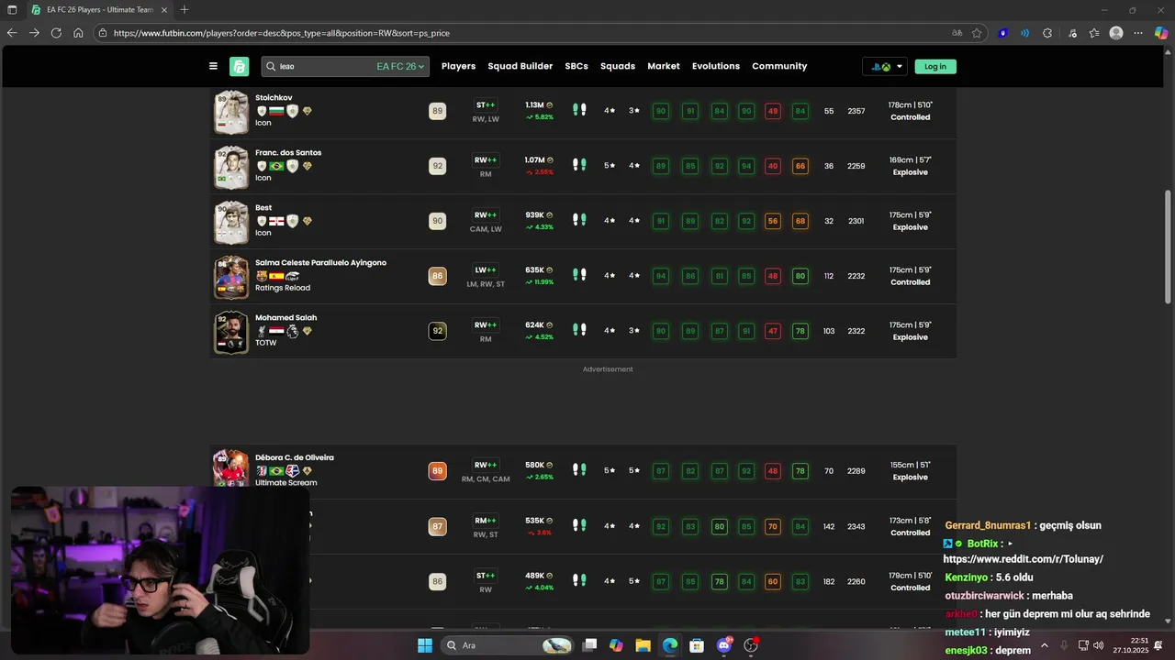Click the 'Ratings Reload' label under Salma

click(x=283, y=288)
